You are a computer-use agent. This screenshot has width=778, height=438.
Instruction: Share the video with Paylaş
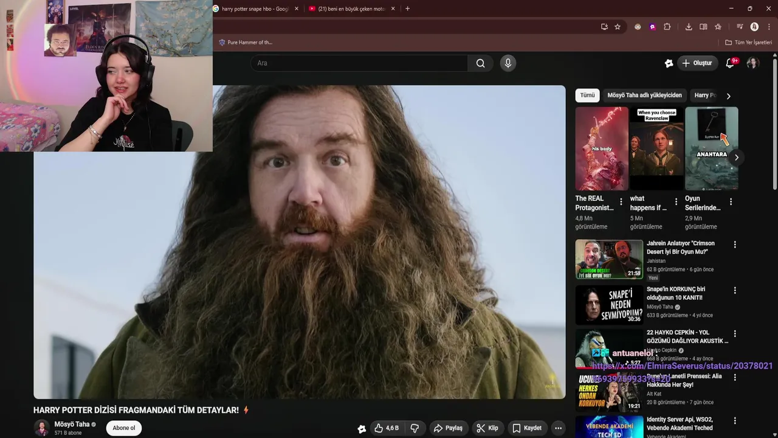tap(448, 428)
